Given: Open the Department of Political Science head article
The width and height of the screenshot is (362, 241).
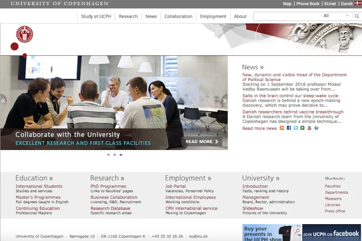Looking at the screenshot, I should pyautogui.click(x=294, y=77).
